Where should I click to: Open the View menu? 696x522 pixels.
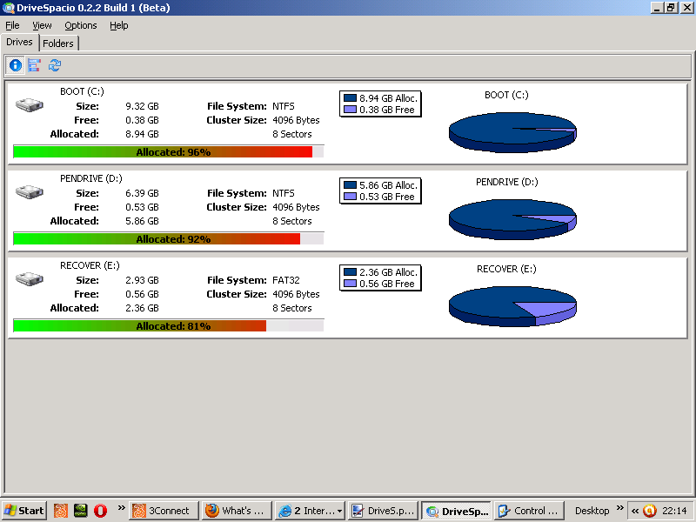[x=42, y=26]
